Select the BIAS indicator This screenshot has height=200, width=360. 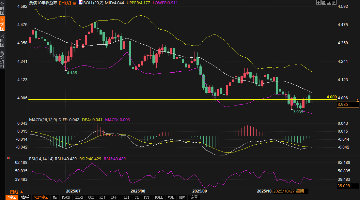click(79, 197)
